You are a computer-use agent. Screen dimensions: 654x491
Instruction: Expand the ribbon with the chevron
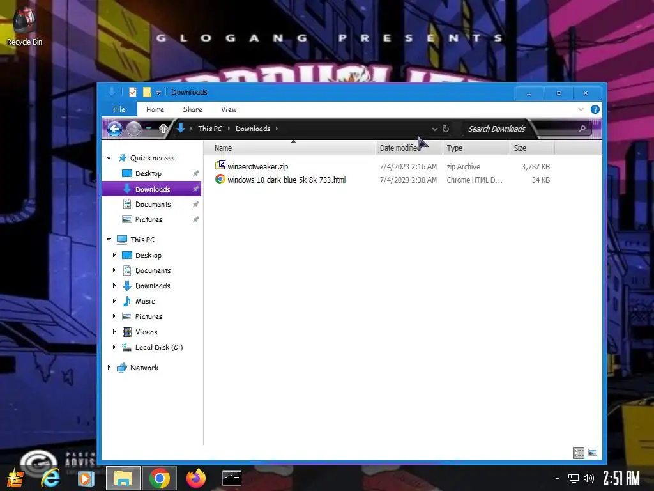[x=581, y=109]
